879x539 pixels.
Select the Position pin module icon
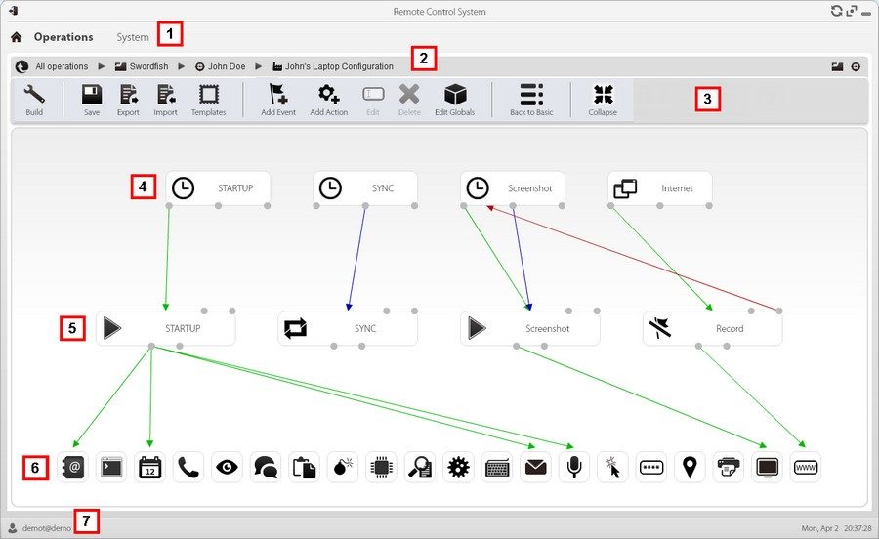click(690, 467)
